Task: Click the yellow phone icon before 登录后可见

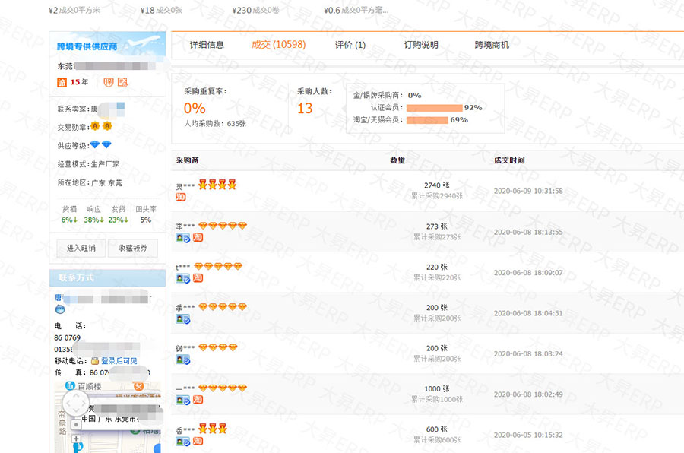Action: (93, 361)
